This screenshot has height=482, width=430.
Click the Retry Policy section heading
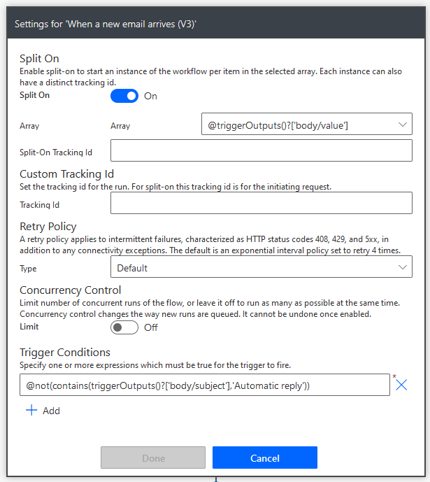[48, 227]
